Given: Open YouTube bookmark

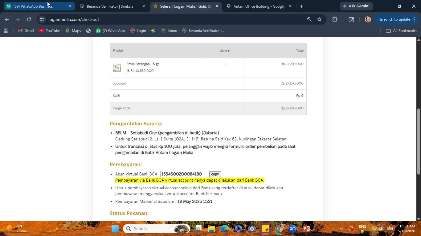Looking at the screenshot, I should pyautogui.click(x=50, y=31).
